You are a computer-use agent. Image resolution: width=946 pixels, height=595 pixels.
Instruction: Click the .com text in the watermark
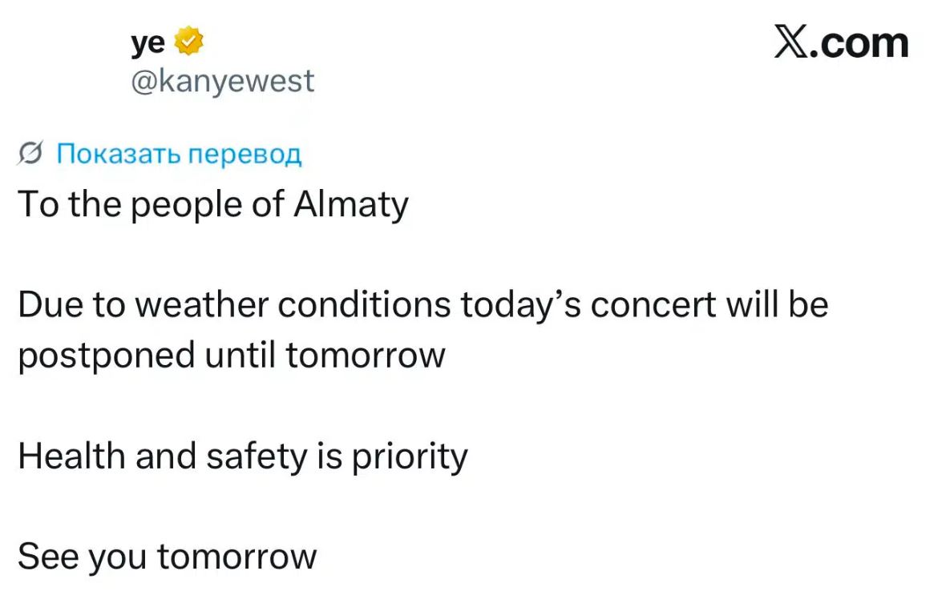859,43
